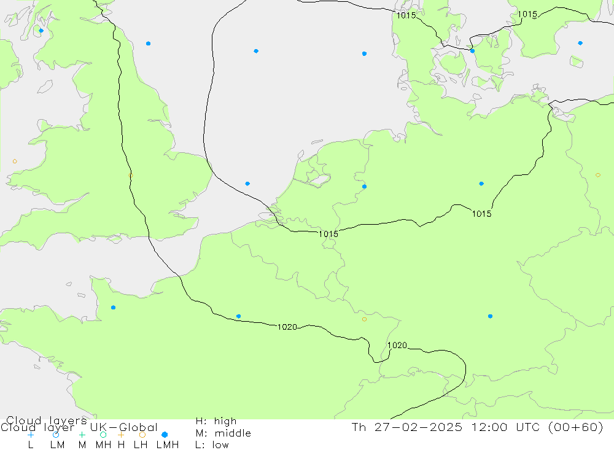Click the 1020 label near the Franco-German border

click(397, 346)
